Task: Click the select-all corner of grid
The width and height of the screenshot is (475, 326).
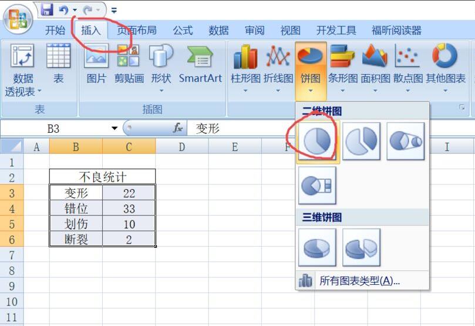Action: coord(12,147)
